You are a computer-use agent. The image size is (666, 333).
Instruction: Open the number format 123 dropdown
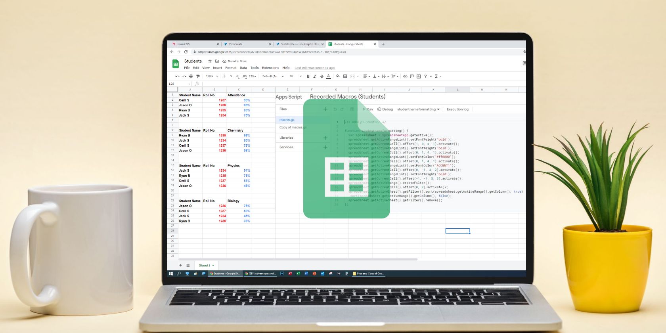pos(253,76)
